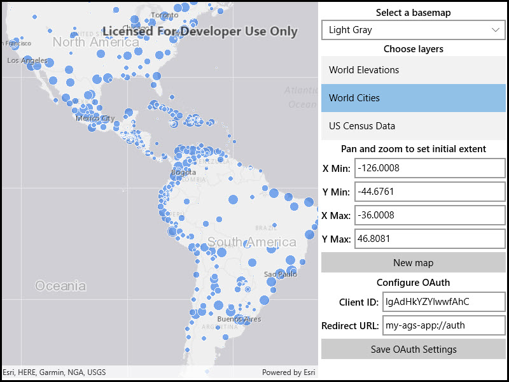Click the X Min input field
509x382 pixels.
click(430, 168)
